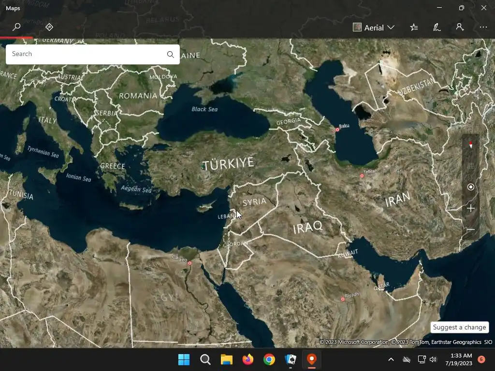Click the TÜRKIYE country label
Screen dimensions: 495x371
click(x=228, y=164)
